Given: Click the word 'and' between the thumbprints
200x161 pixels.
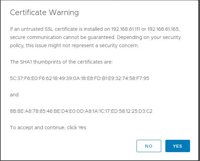Looking at the screenshot, I should tap(14, 95).
